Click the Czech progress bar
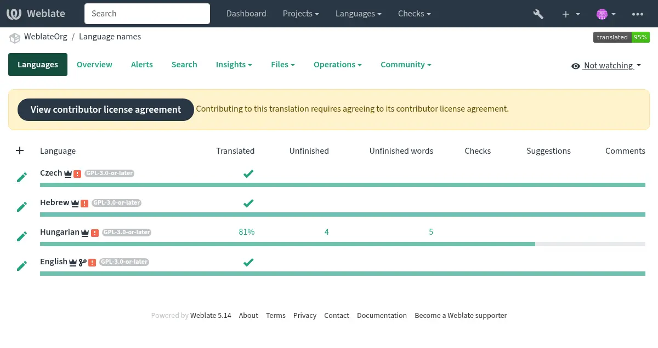Image resolution: width=658 pixels, height=348 pixels. tap(343, 185)
